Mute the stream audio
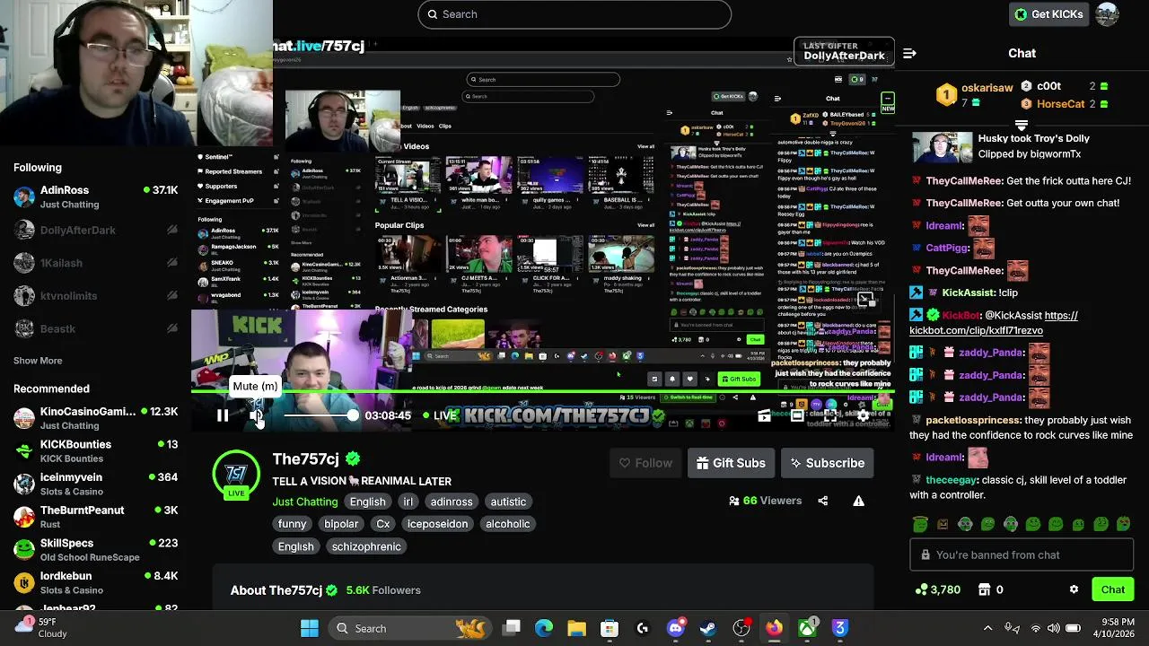This screenshot has width=1149, height=646. [x=257, y=415]
